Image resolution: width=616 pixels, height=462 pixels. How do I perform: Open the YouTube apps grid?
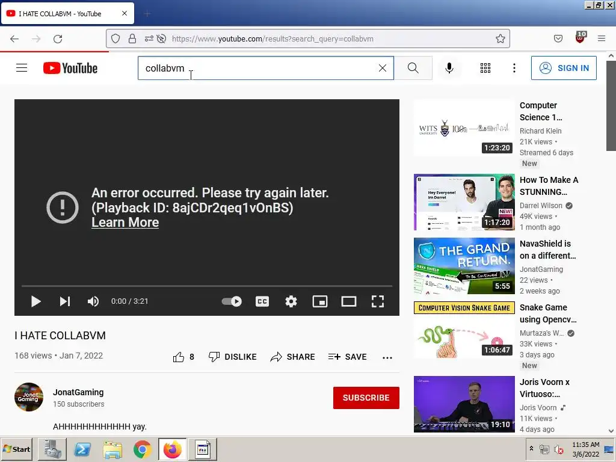(485, 68)
